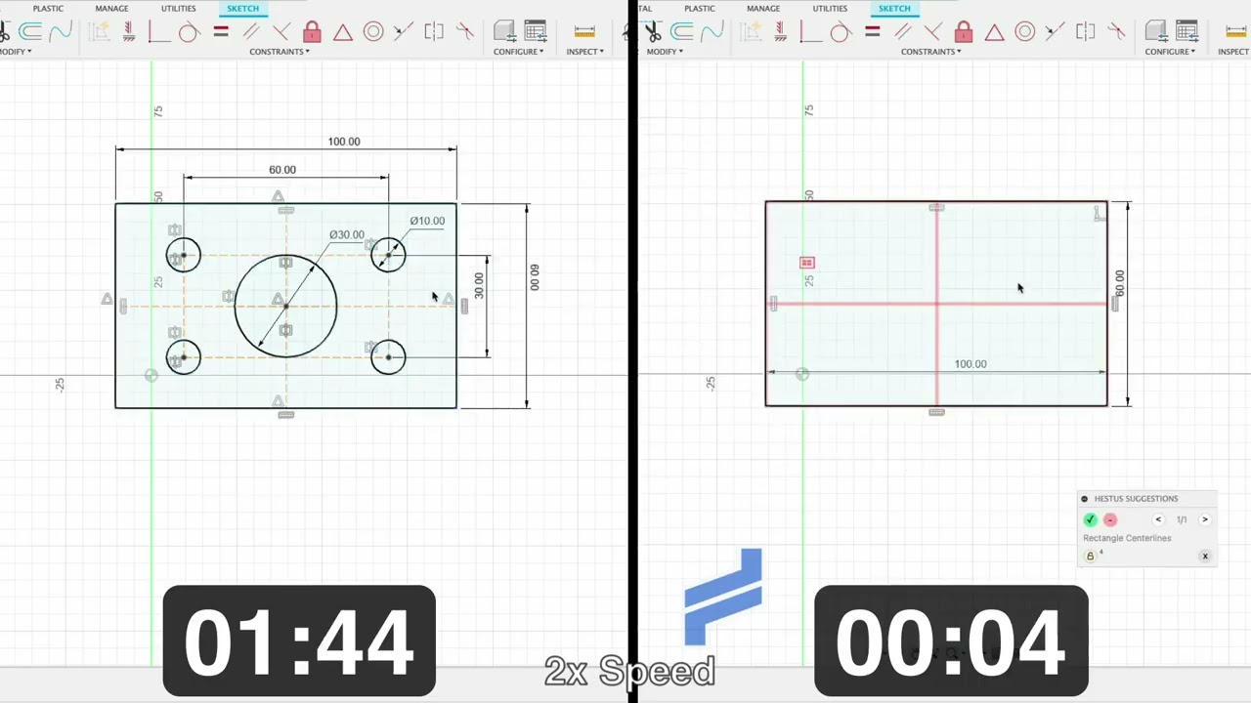1251x703 pixels.
Task: Close the Hestus Suggestions panel
Action: tap(1205, 557)
